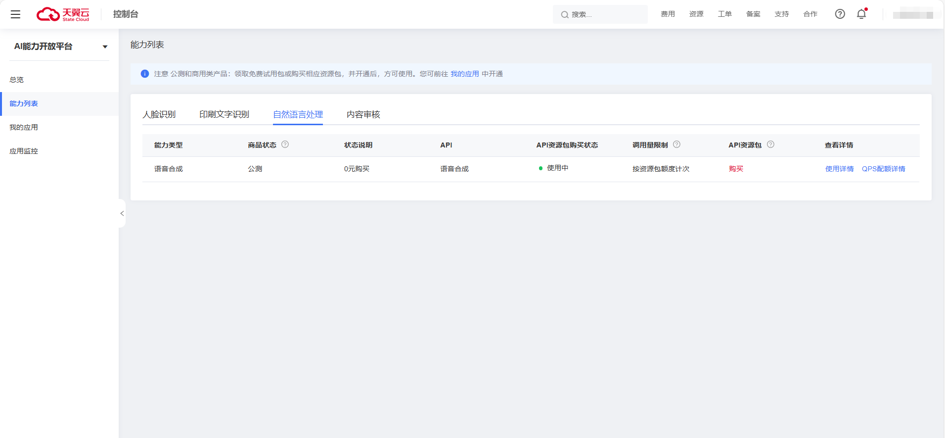The width and height of the screenshot is (945, 438).
Task: Click the blue info icon in notice
Action: [145, 74]
